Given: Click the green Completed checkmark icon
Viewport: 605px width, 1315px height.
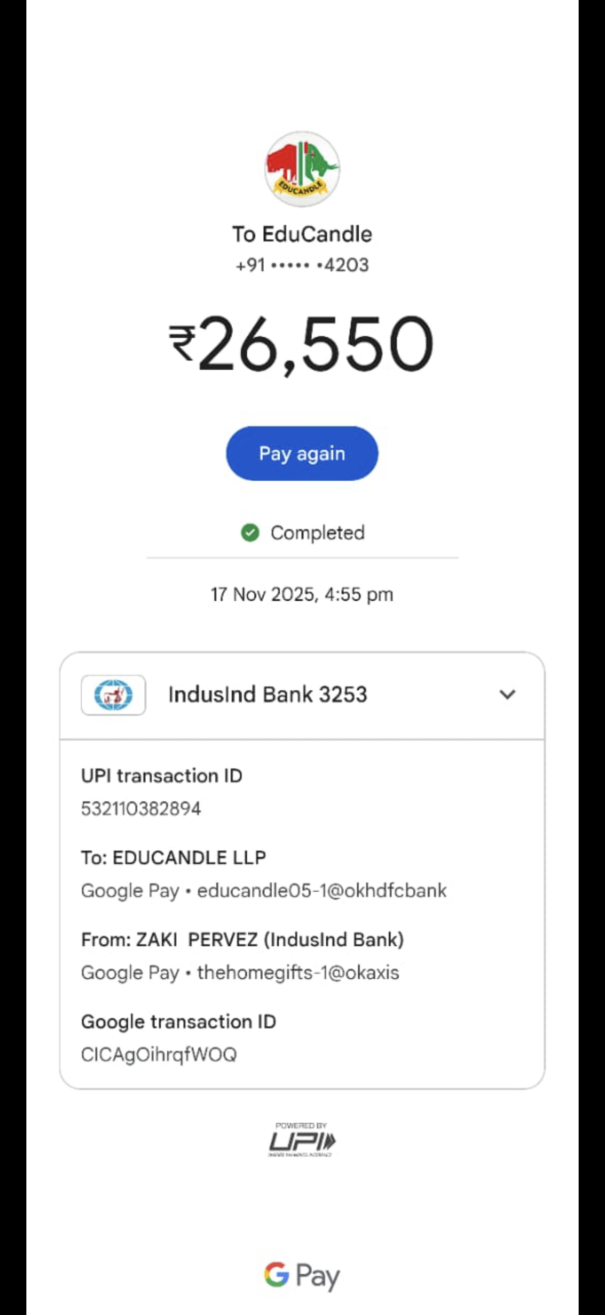Looking at the screenshot, I should (250, 532).
